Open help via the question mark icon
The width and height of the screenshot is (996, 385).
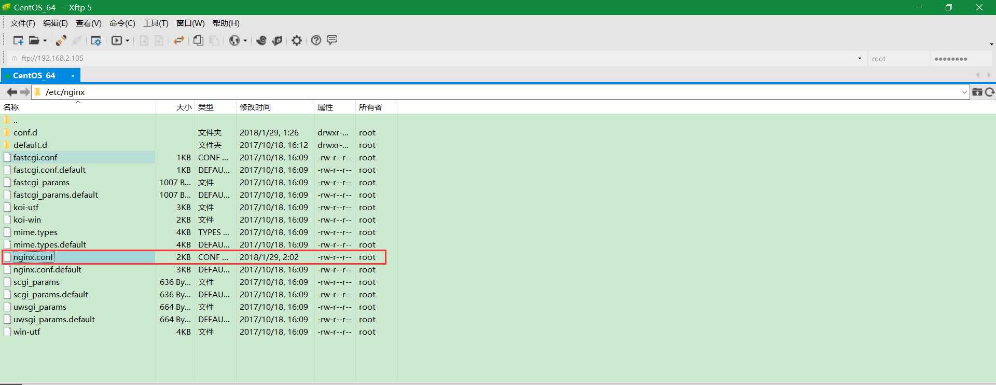pos(316,40)
